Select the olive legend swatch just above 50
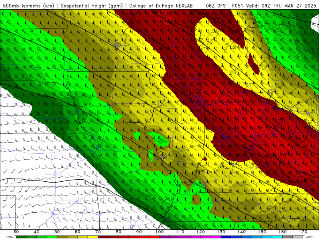 tap(62, 237)
